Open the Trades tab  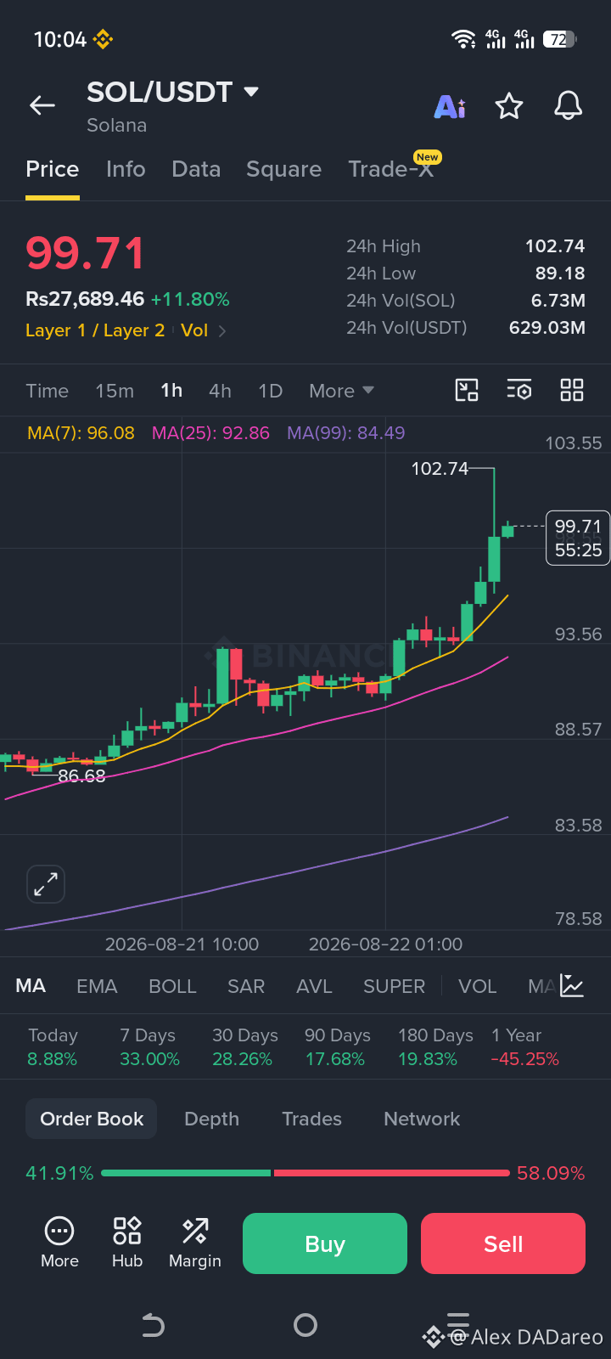[x=311, y=1119]
